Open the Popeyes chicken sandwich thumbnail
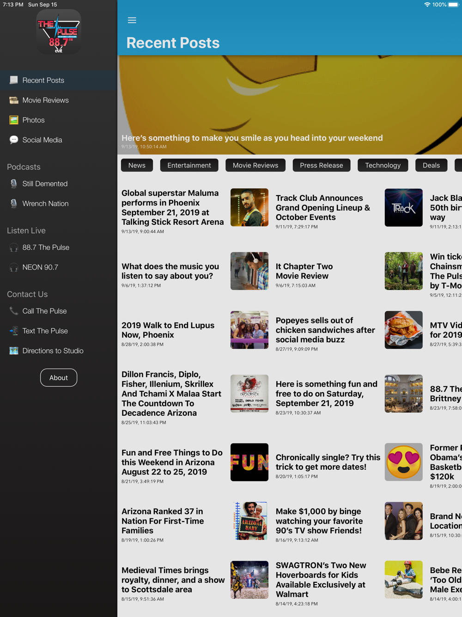The height and width of the screenshot is (617, 462). 404,330
